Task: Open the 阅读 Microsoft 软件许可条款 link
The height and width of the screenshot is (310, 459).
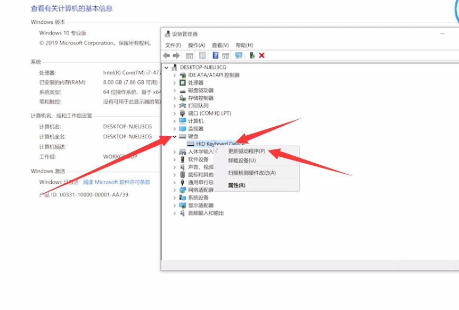Action: coord(117,182)
